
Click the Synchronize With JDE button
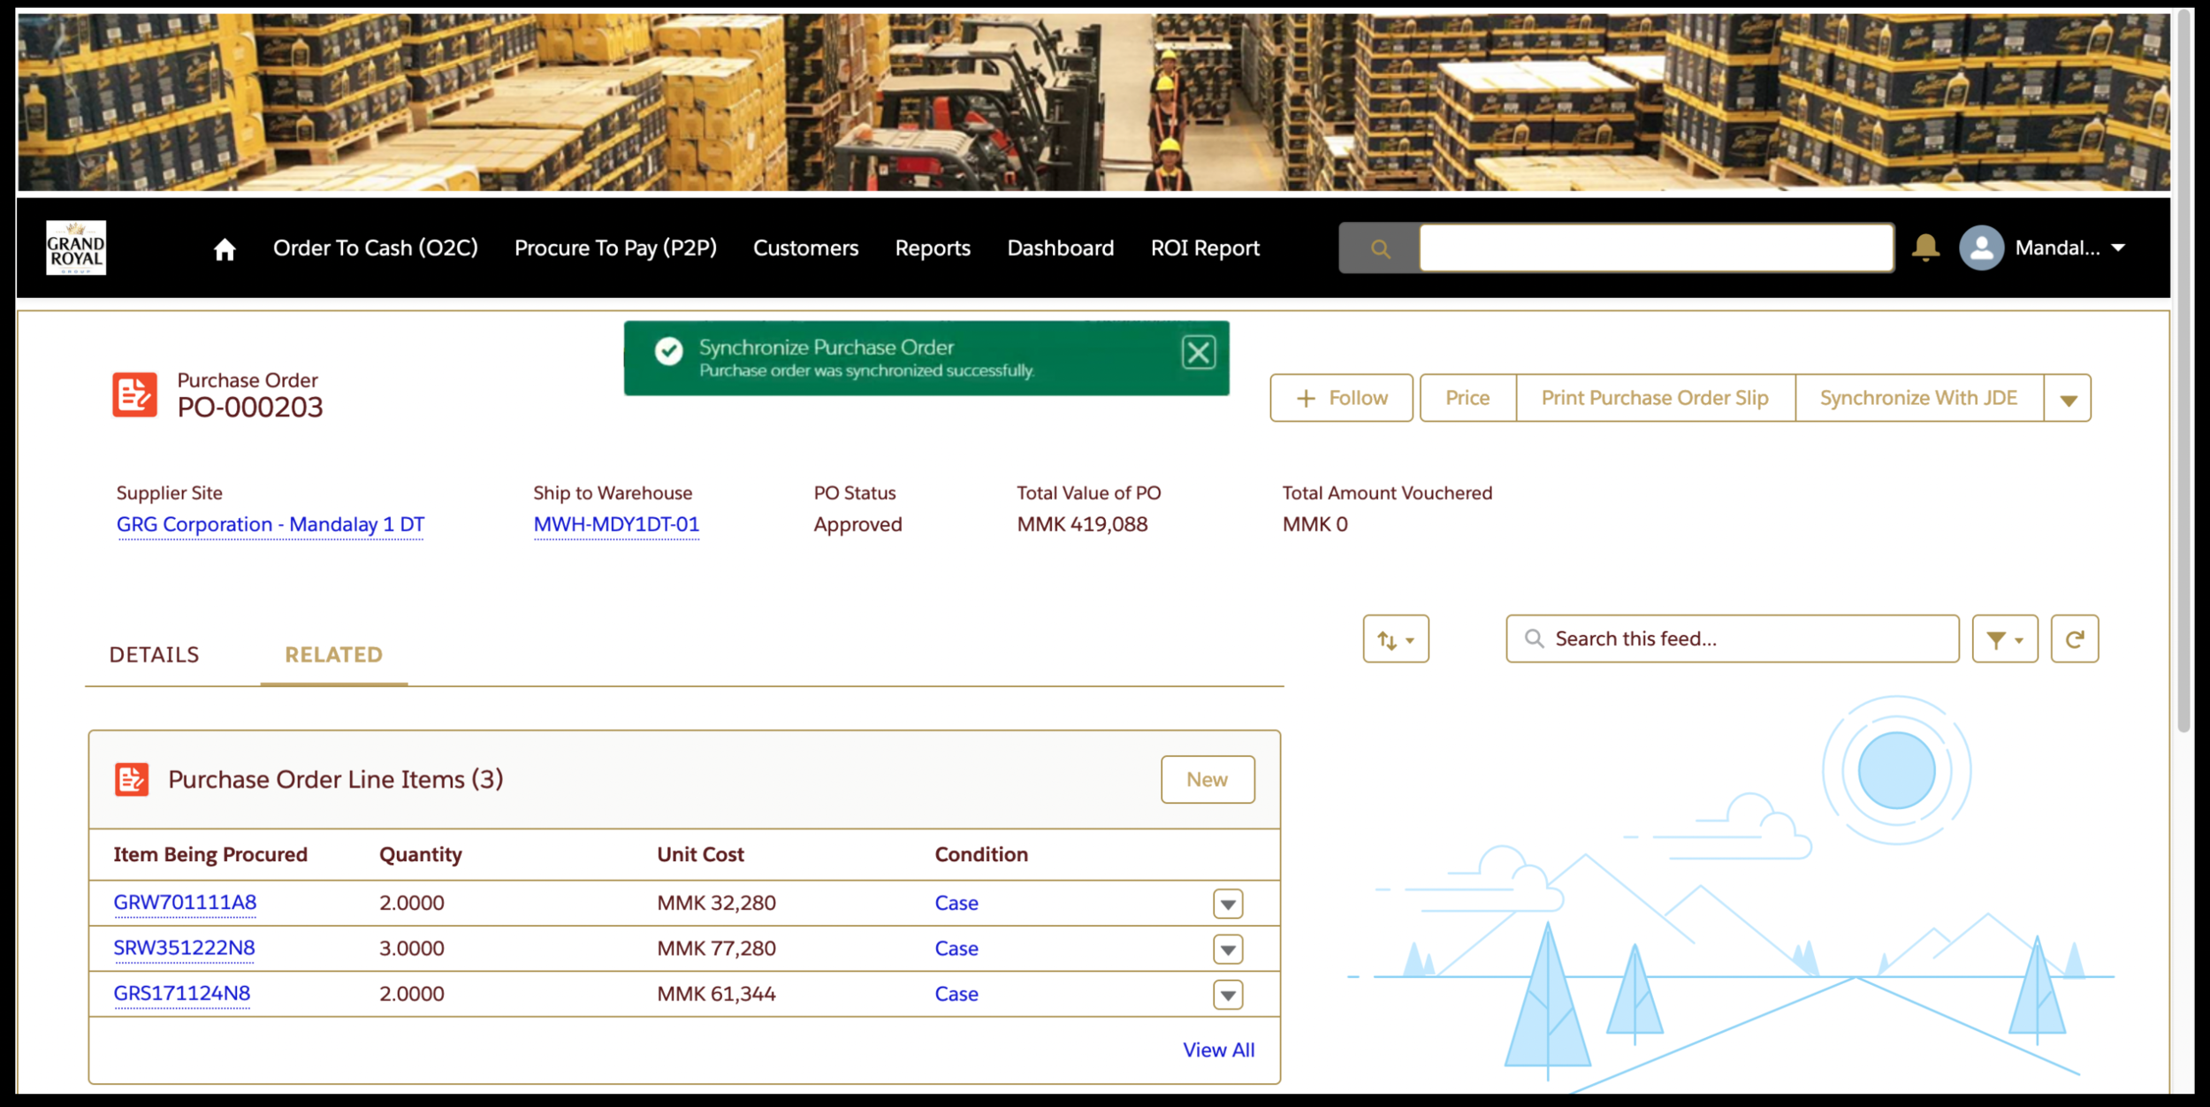tap(1918, 399)
